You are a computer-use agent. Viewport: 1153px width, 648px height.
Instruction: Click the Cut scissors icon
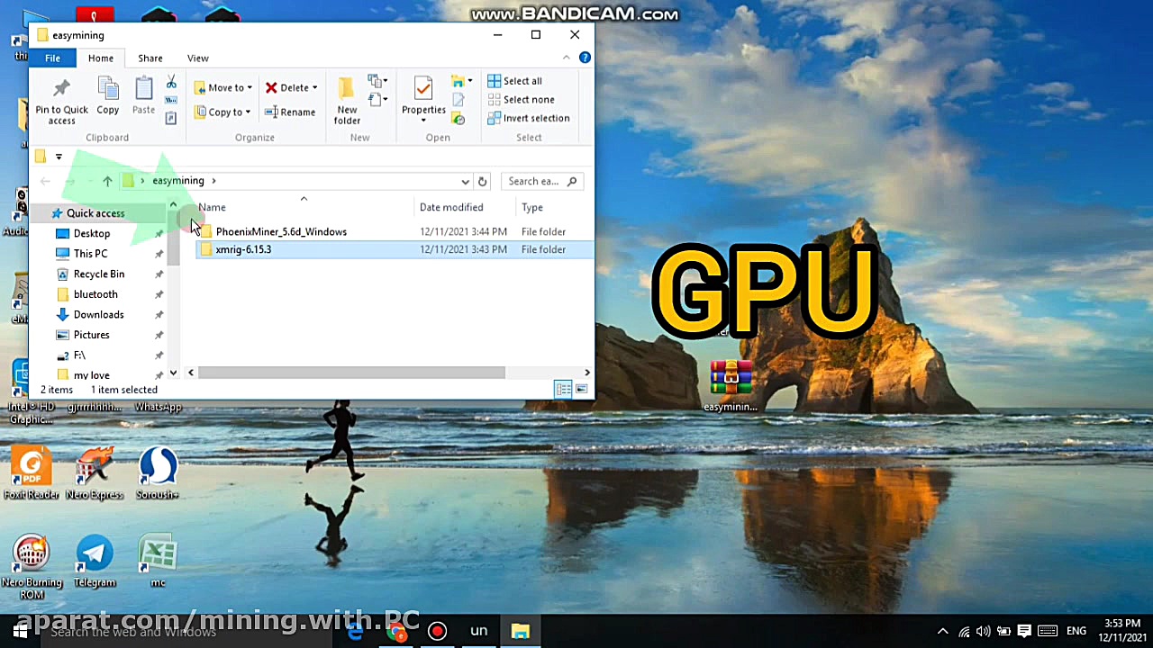pos(171,83)
